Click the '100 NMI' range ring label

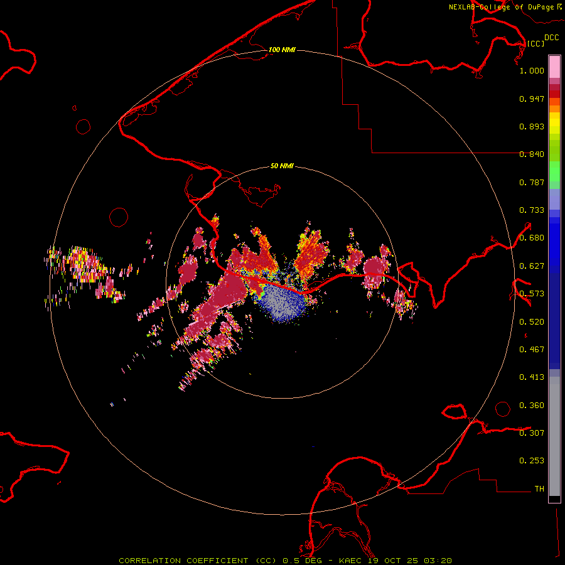[282, 50]
